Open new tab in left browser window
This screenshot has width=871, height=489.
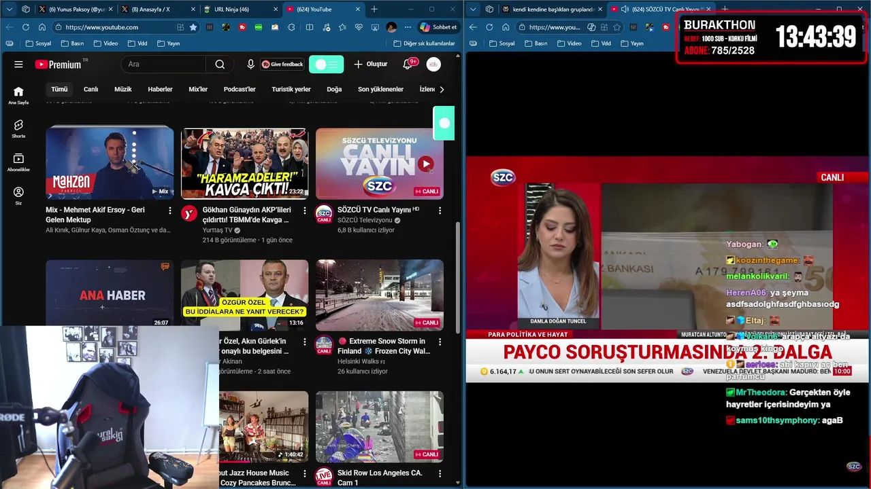pos(374,10)
